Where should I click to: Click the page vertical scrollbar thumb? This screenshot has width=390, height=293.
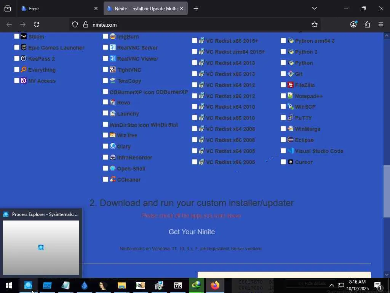387,191
